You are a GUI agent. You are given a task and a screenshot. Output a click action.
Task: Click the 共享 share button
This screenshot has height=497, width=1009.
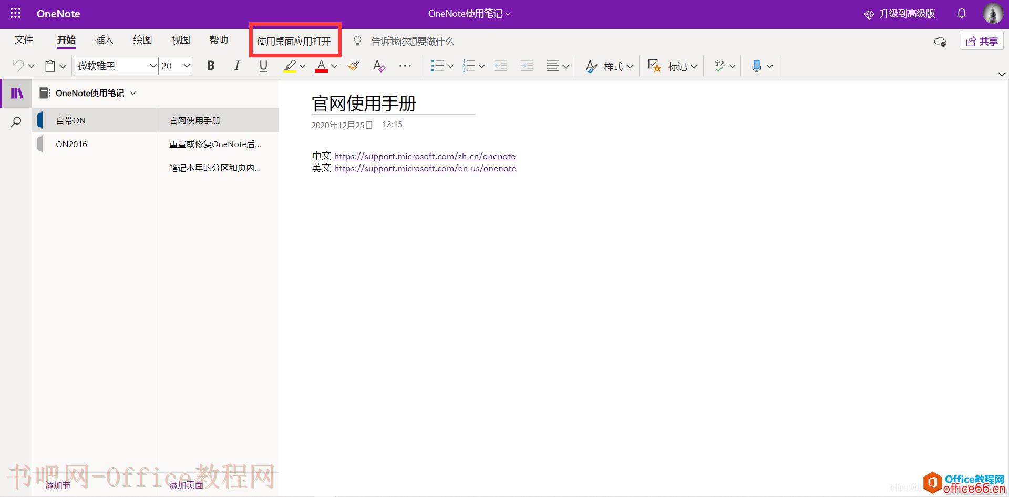[x=982, y=41]
